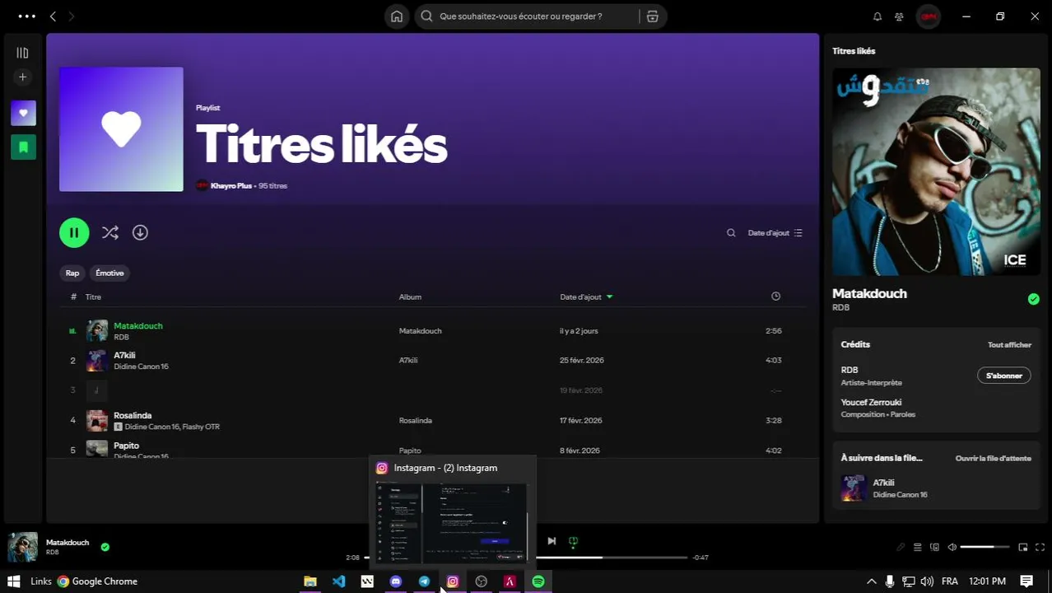Open the green bookmark item in sidebar

point(23,147)
